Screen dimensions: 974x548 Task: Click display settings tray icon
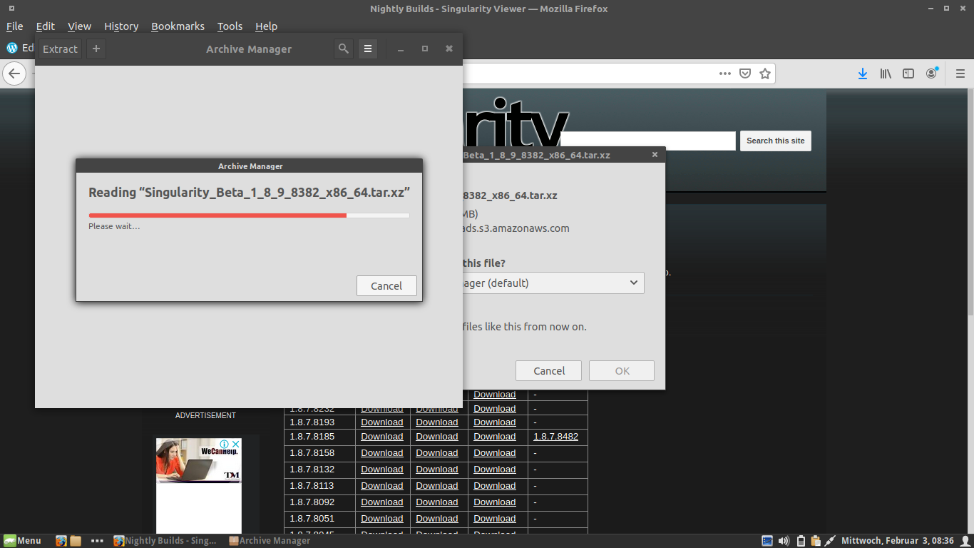767,541
